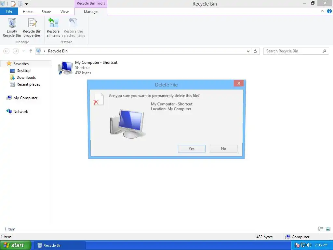Switch to large icons view layout
The image size is (333, 250).
(328, 229)
